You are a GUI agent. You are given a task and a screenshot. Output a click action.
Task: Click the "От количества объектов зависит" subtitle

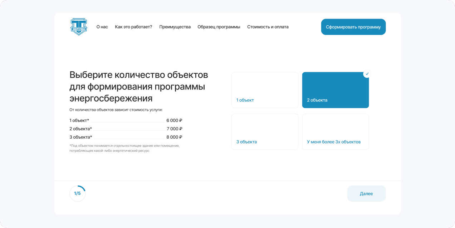(x=116, y=110)
